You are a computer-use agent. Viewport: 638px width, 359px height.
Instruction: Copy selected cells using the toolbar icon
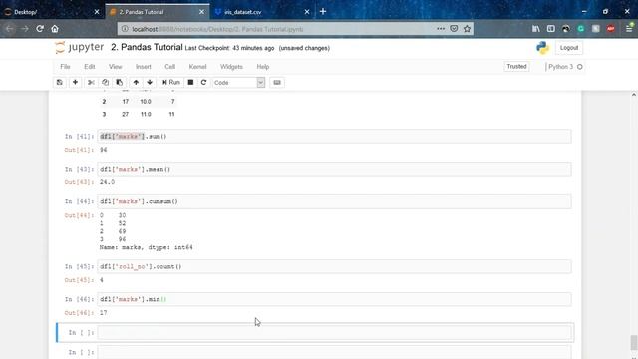(x=105, y=82)
